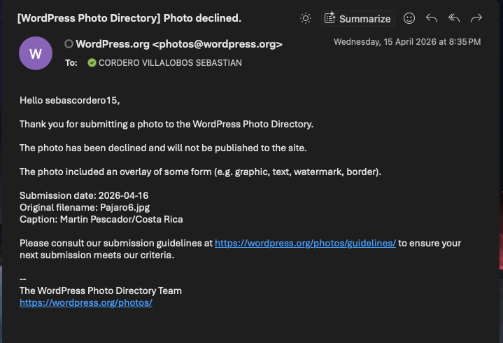Click the purple W sender avatar
Image resolution: width=503 pixels, height=343 pixels.
(x=36, y=53)
